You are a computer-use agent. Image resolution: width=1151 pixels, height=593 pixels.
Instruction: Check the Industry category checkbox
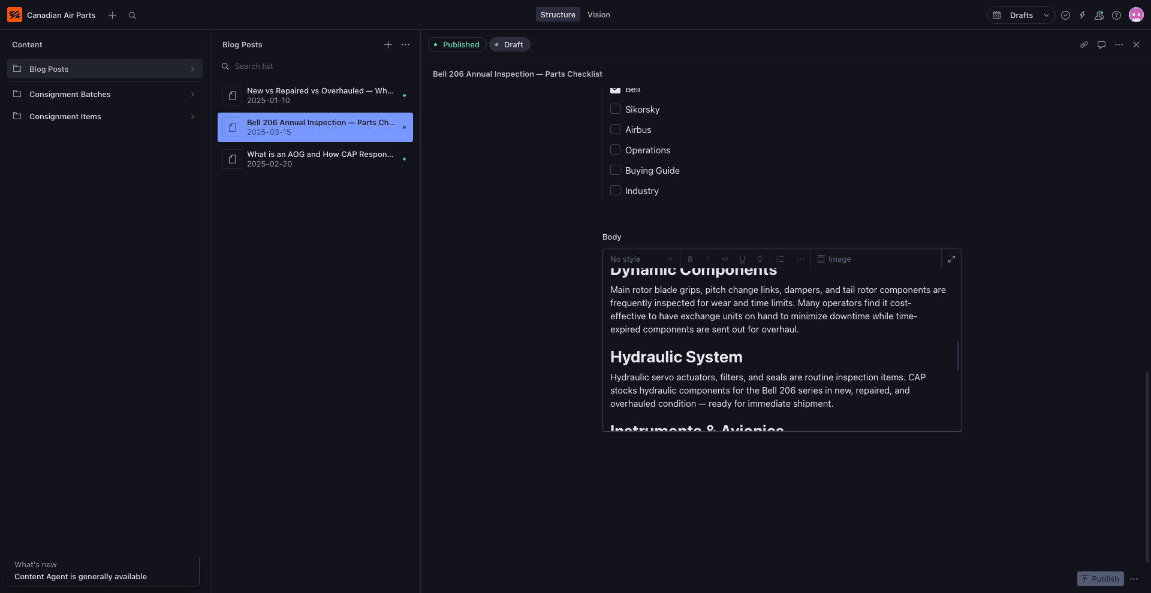615,190
